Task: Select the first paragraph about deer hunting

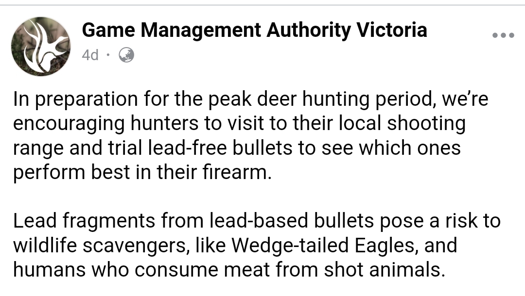Action: click(x=250, y=136)
